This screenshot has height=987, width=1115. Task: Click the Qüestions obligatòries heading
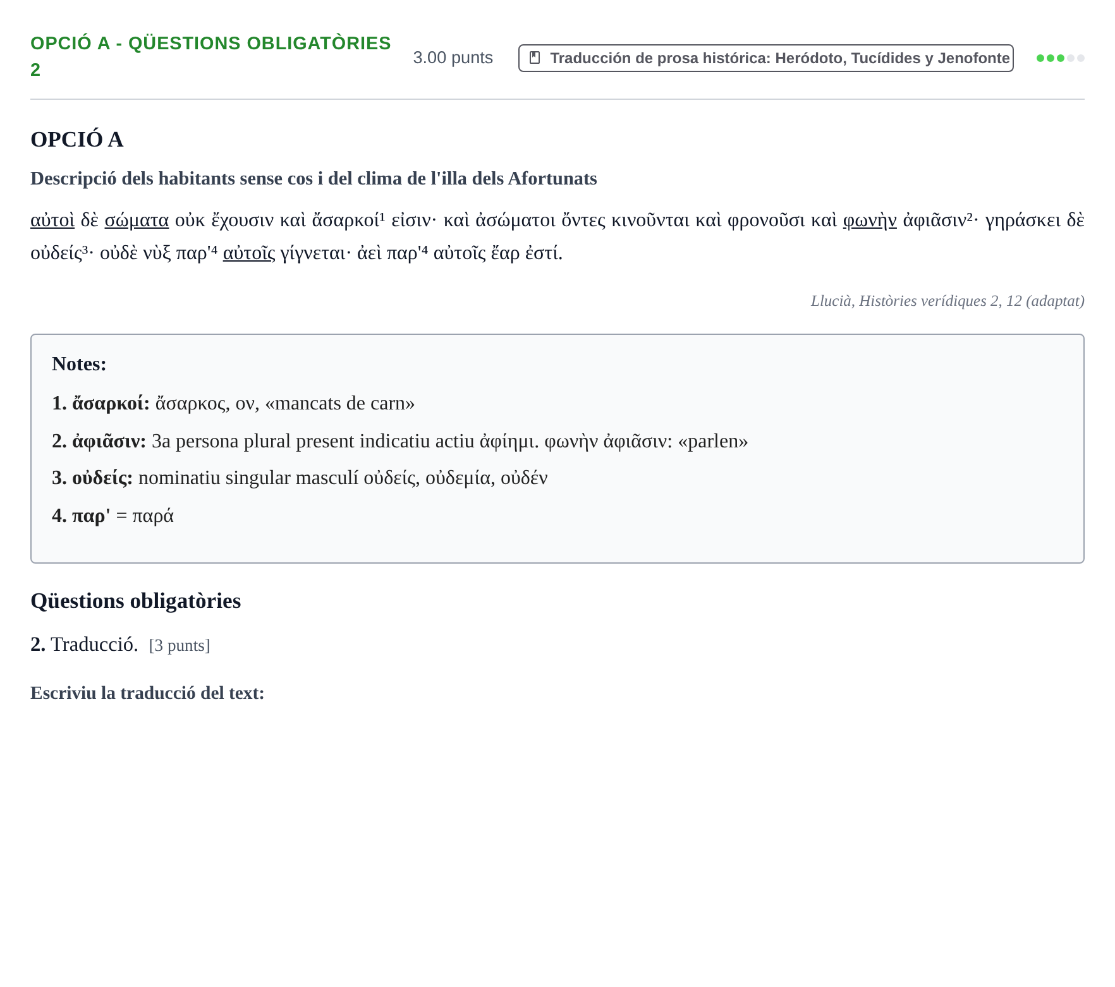click(136, 601)
